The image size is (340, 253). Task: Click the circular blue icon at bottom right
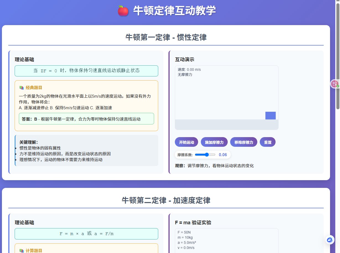pos(329,240)
